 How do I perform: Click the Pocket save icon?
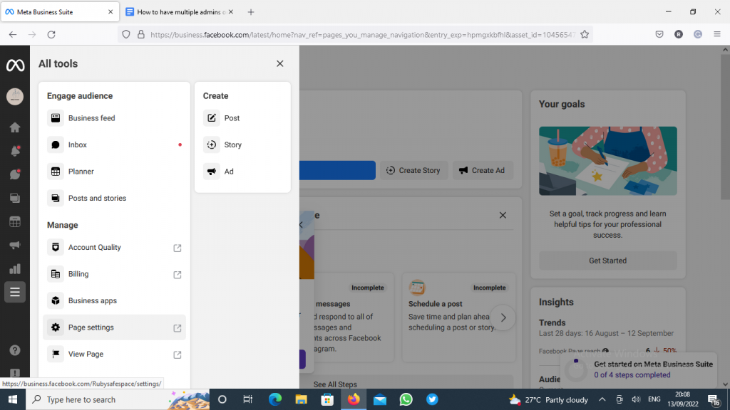tap(659, 34)
